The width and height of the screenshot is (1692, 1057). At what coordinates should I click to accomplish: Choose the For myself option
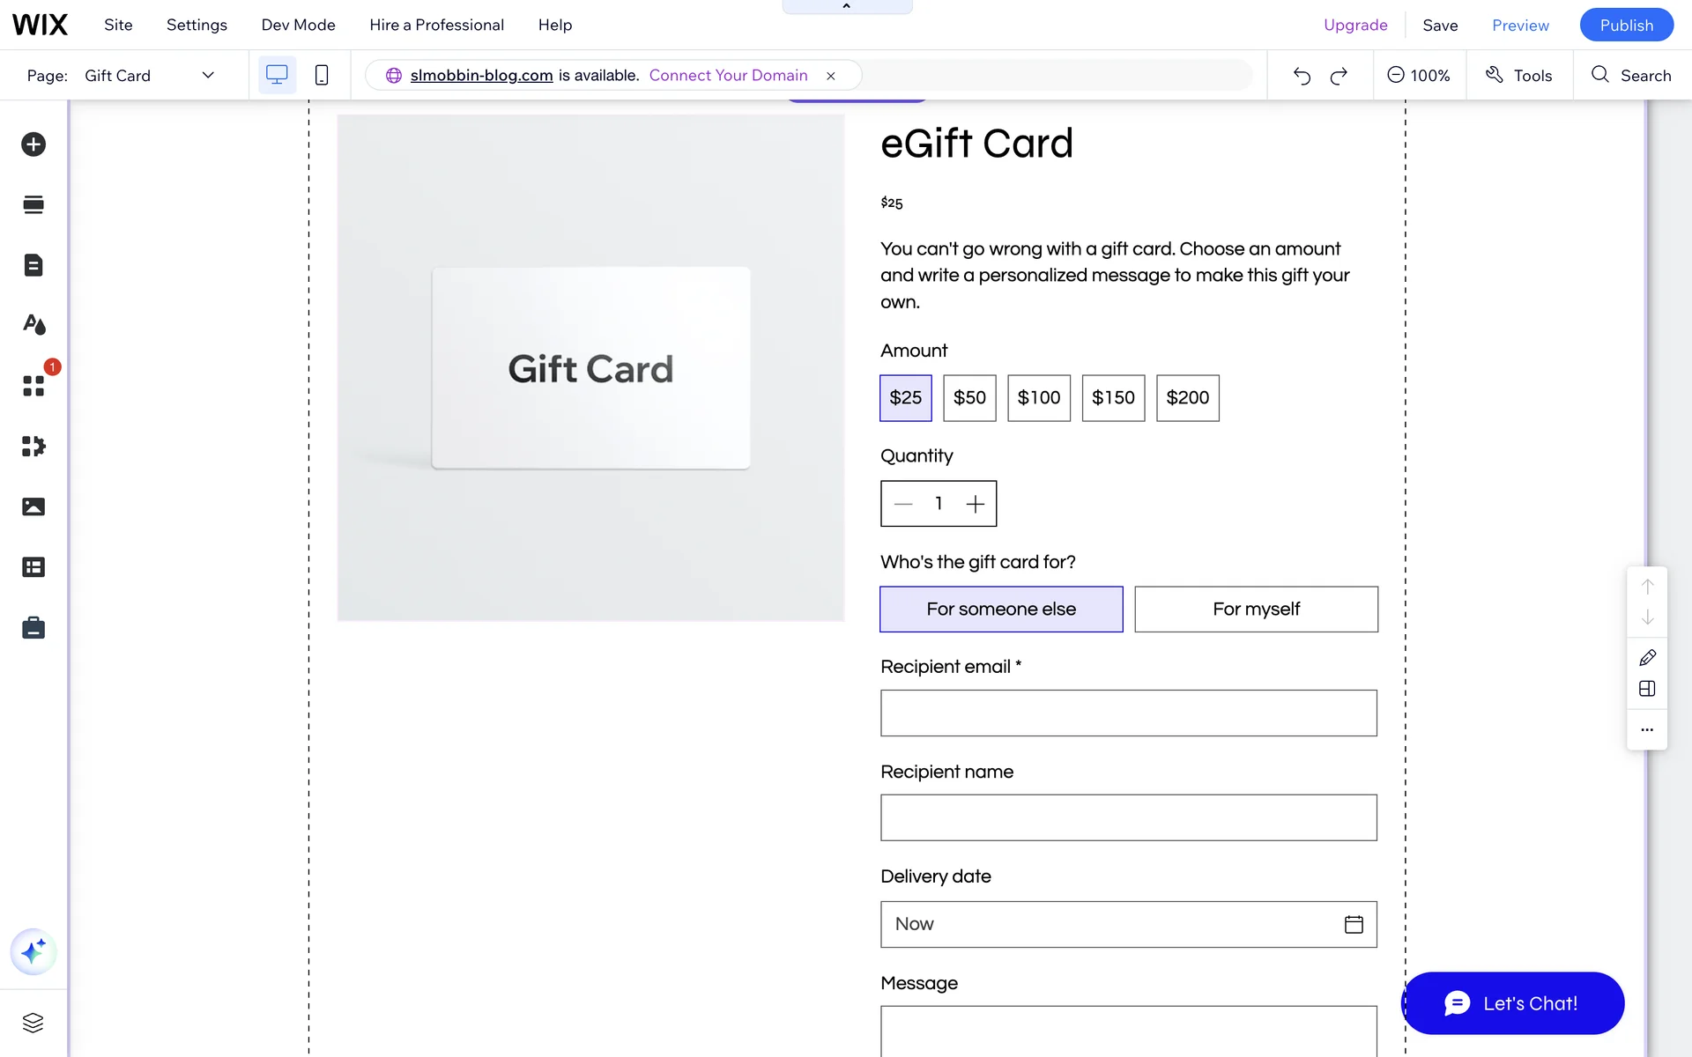pos(1256,610)
